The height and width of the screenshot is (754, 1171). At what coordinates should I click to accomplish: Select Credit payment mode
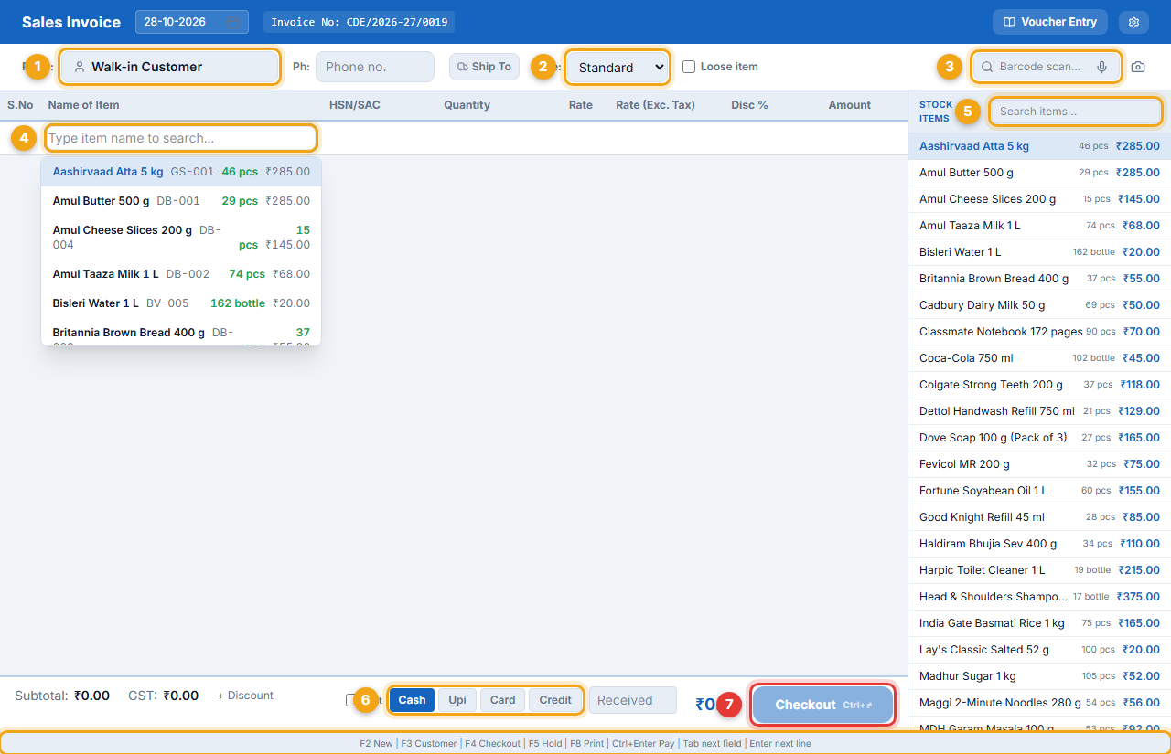pos(555,700)
